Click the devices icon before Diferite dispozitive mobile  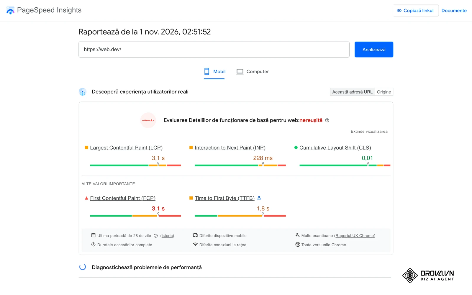tap(195, 235)
